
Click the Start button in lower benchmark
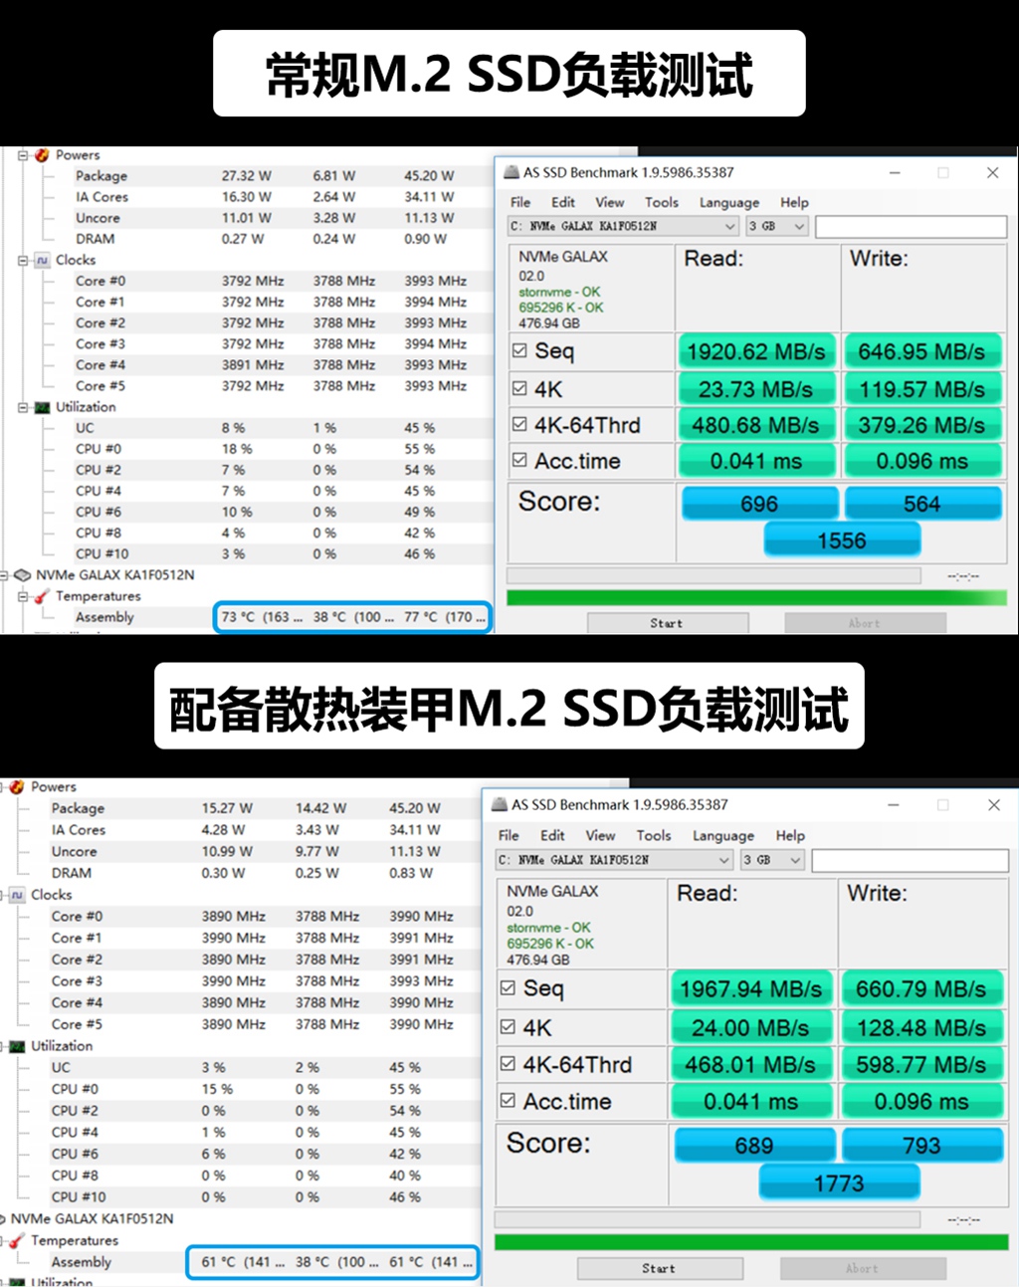pos(660,1269)
